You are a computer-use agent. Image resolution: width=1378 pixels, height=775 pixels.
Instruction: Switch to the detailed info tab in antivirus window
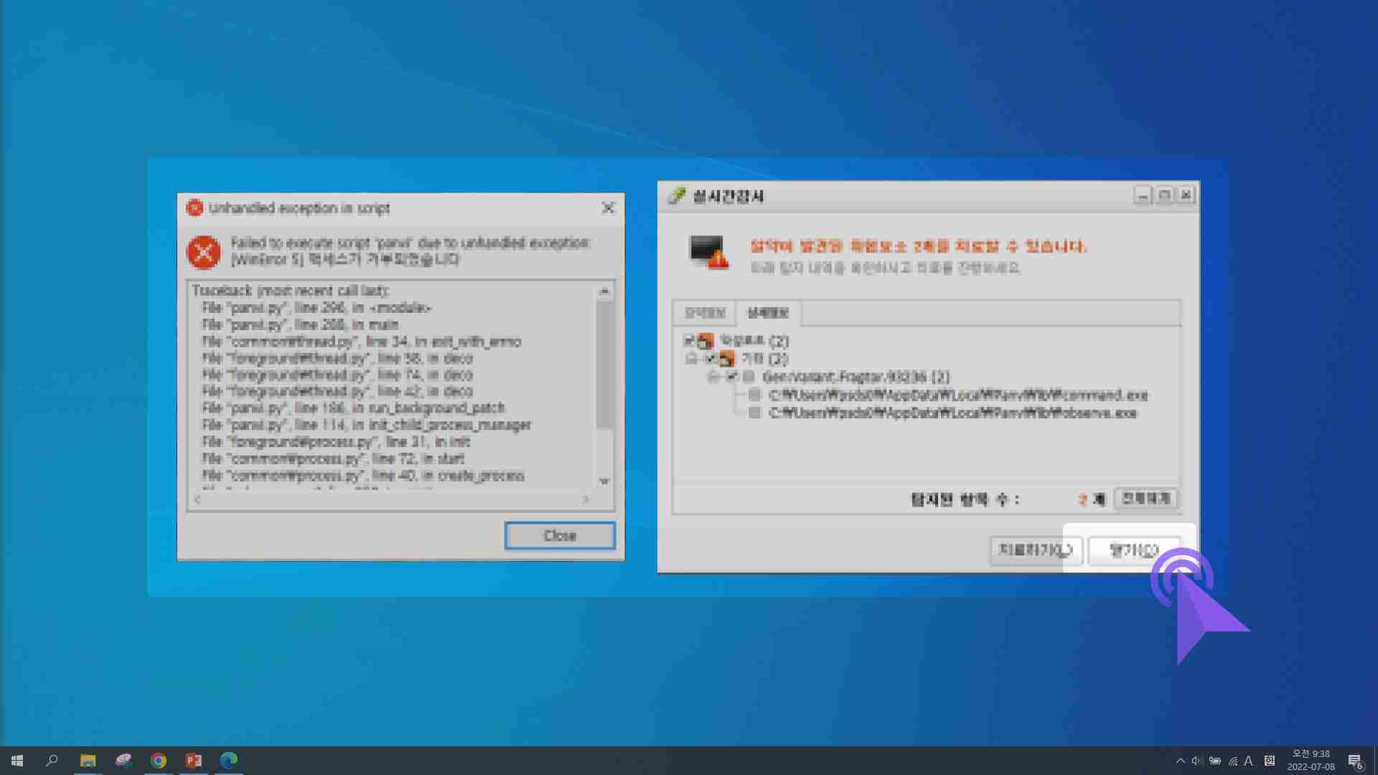(x=768, y=313)
